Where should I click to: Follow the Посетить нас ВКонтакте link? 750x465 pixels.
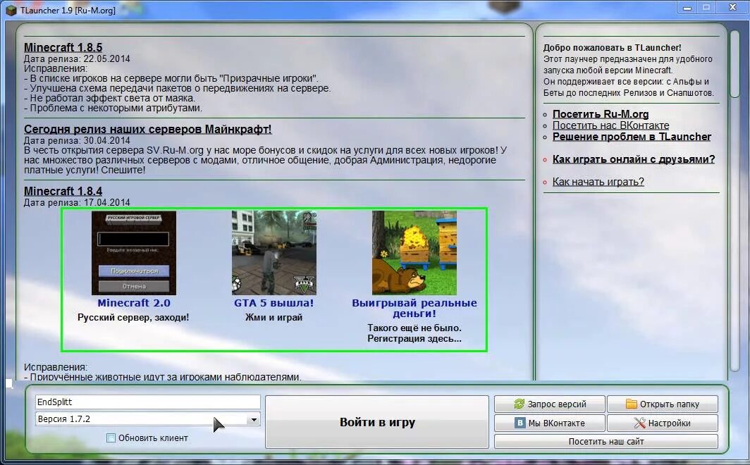[x=611, y=125]
